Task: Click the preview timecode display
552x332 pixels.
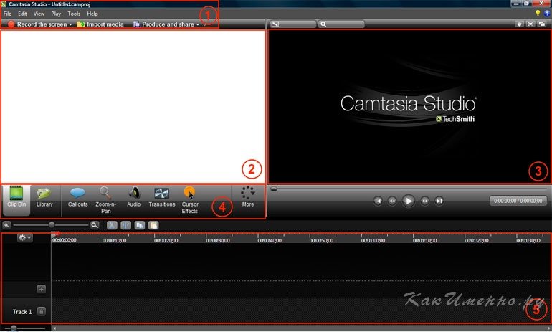Action: coord(518,201)
